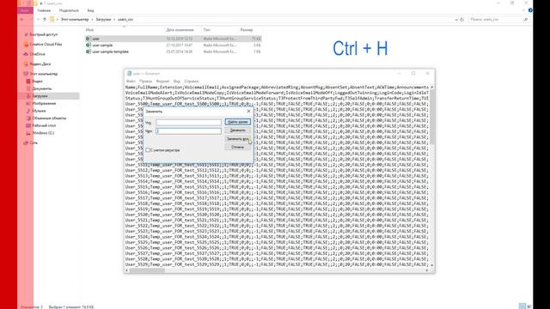Image resolution: width=550 pixels, height=309 pixels.
Task: Click the Explorer refresh icon
Action: coord(462,20)
